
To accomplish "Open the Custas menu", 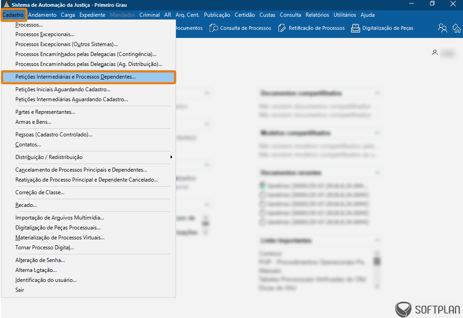I will coord(267,15).
